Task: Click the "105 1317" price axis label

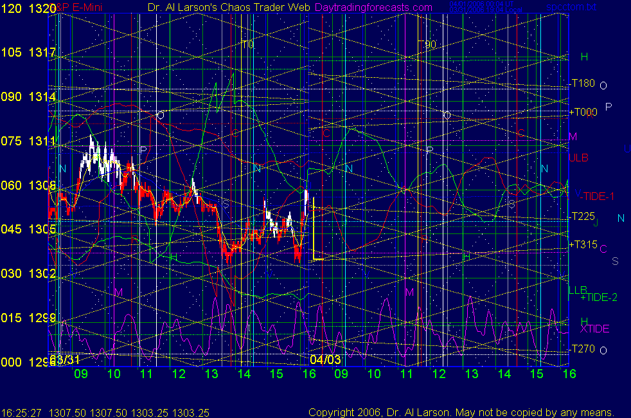Action: point(28,52)
